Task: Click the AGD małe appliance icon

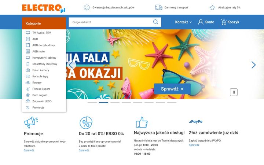Action: (x=28, y=51)
